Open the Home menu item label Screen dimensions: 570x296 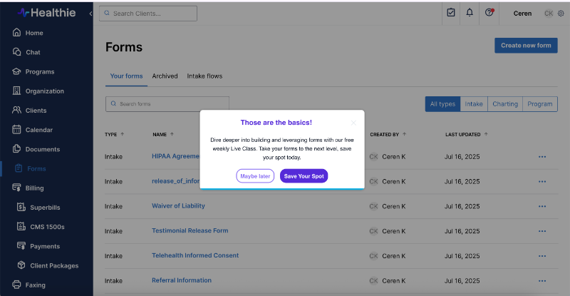point(34,33)
